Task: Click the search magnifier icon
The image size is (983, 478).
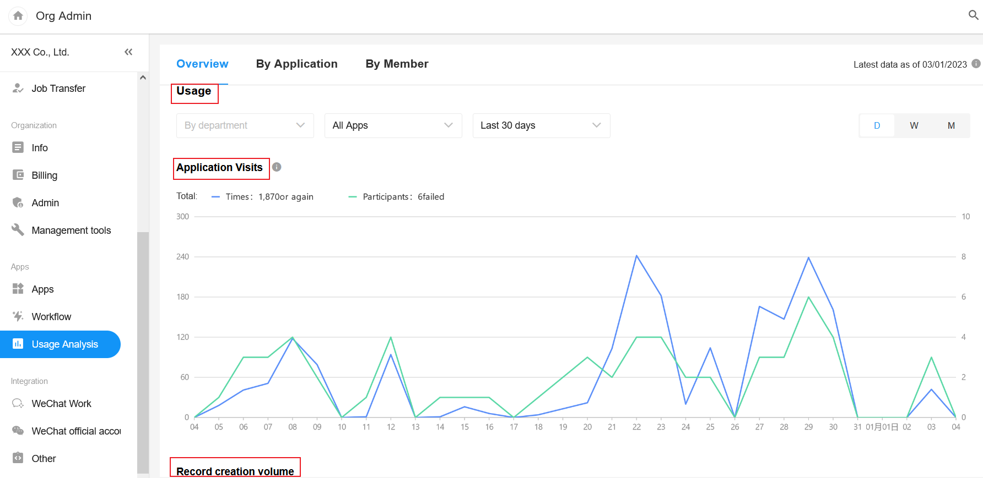Action: (973, 15)
